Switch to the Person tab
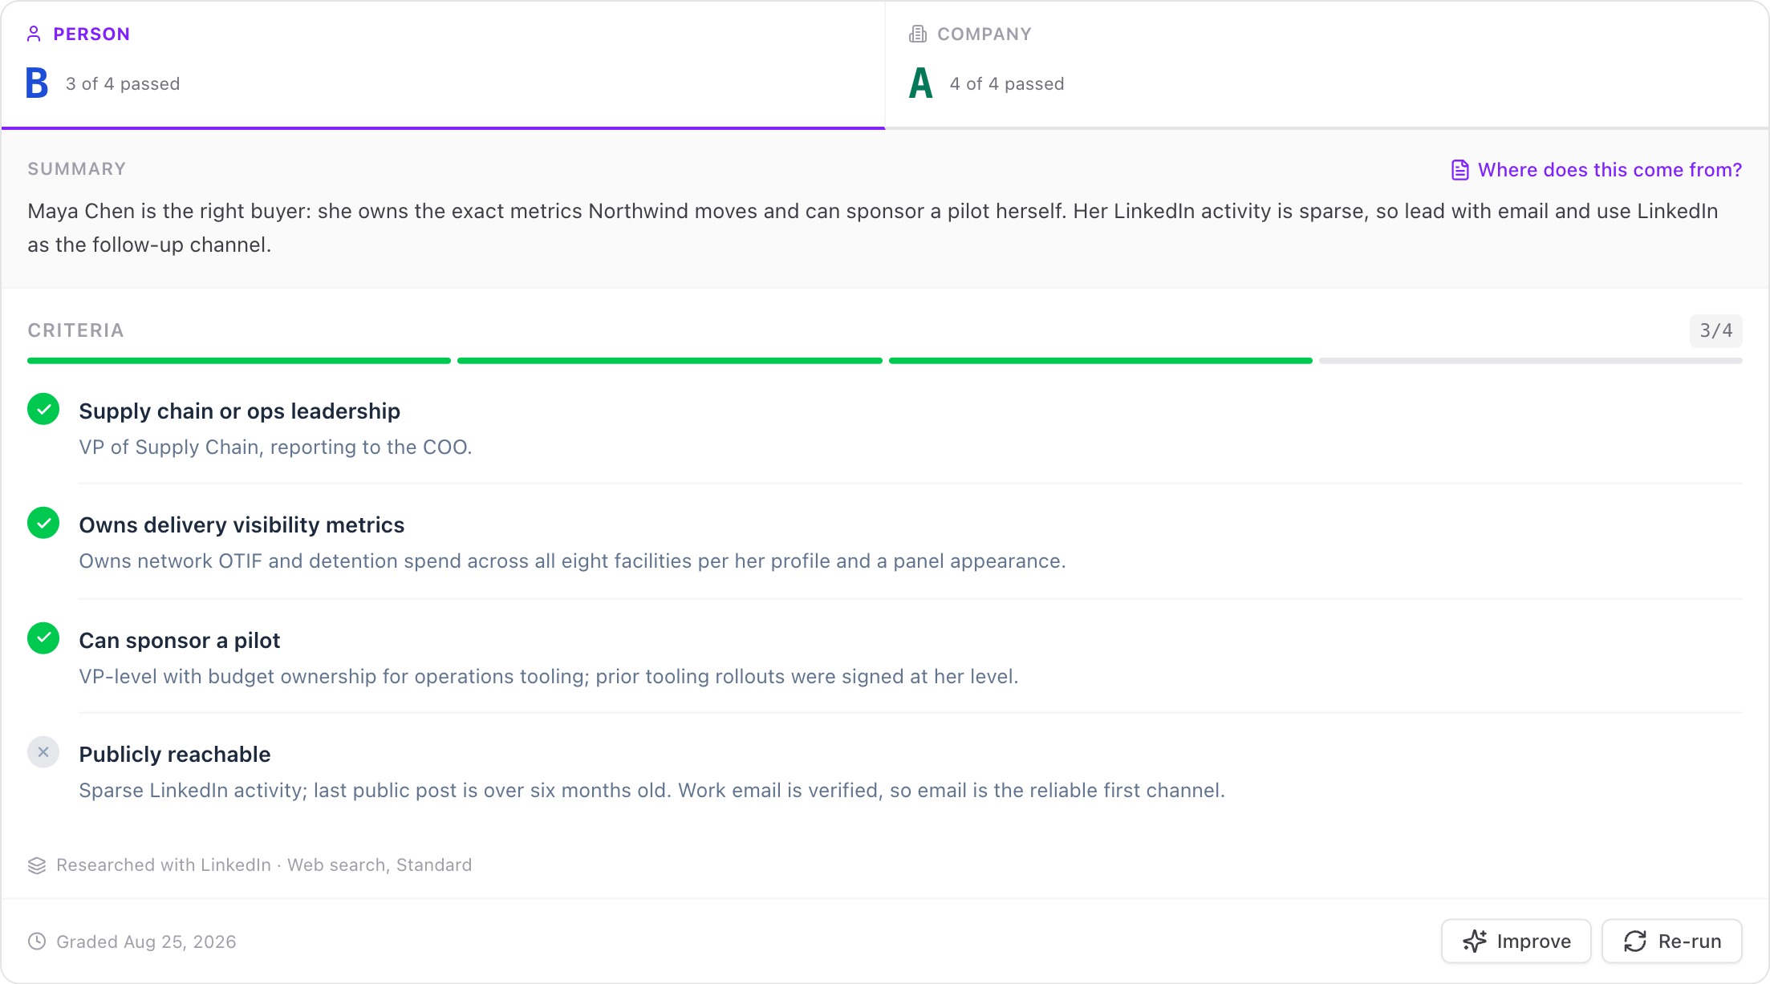Screen dimensions: 1770x984 coord(443,64)
